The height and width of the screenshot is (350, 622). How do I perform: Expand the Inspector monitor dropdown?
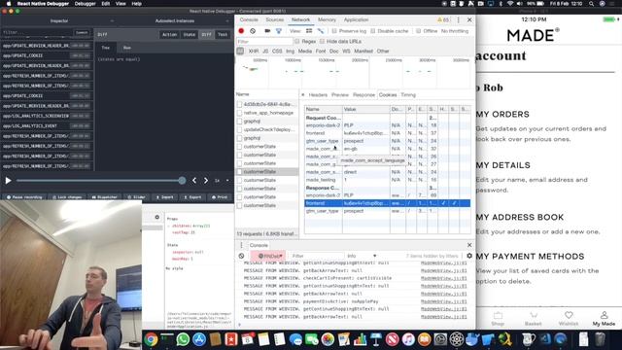(x=59, y=20)
